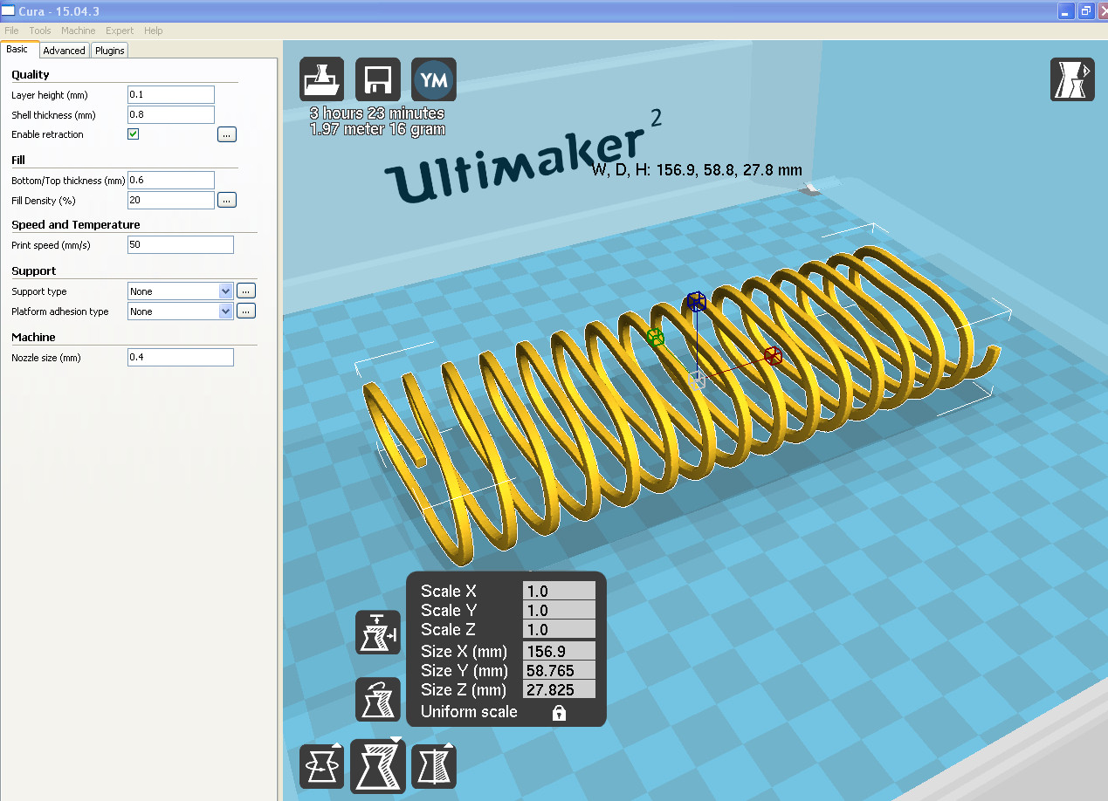Click the Save toolpath icon
The height and width of the screenshot is (801, 1108).
click(x=377, y=79)
